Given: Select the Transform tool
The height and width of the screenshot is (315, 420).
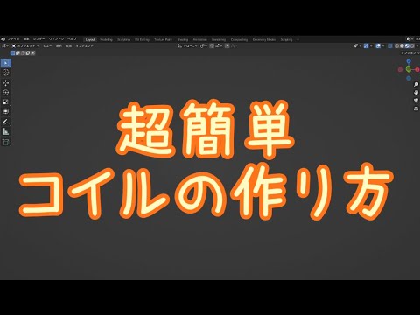Looking at the screenshot, I should pyautogui.click(x=6, y=111).
